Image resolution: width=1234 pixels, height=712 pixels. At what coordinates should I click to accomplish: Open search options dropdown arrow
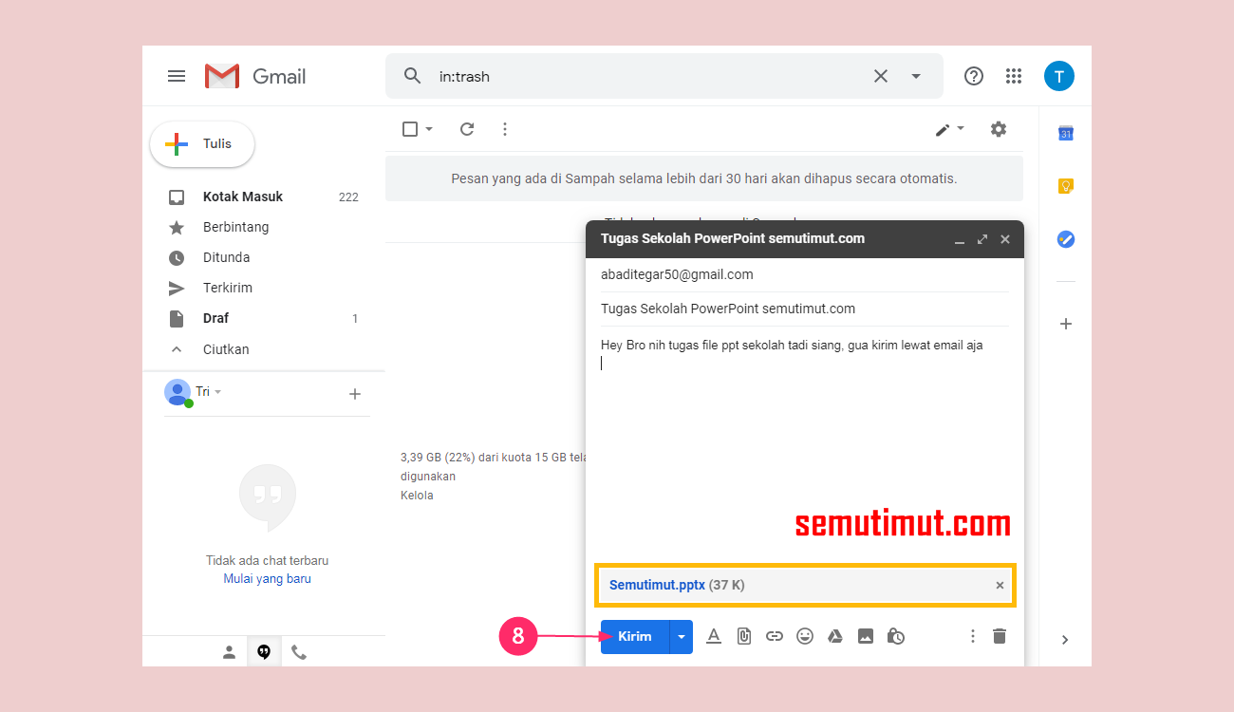coord(916,76)
